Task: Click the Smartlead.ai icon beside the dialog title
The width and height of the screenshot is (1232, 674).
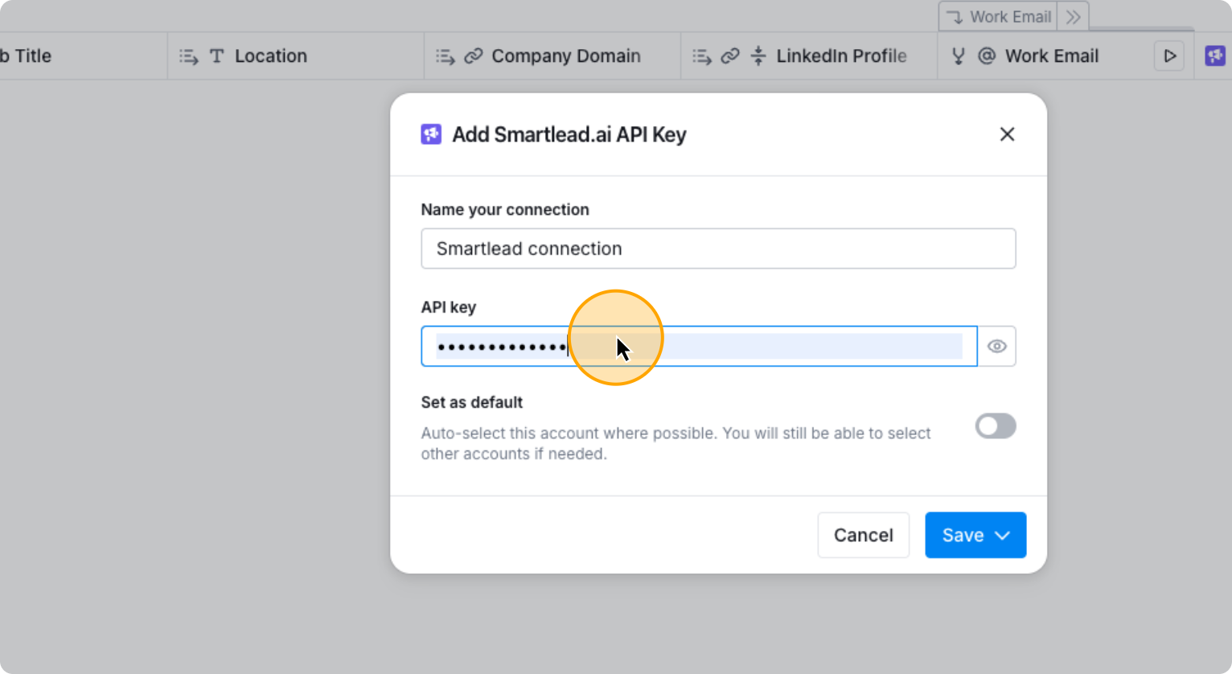Action: click(431, 134)
